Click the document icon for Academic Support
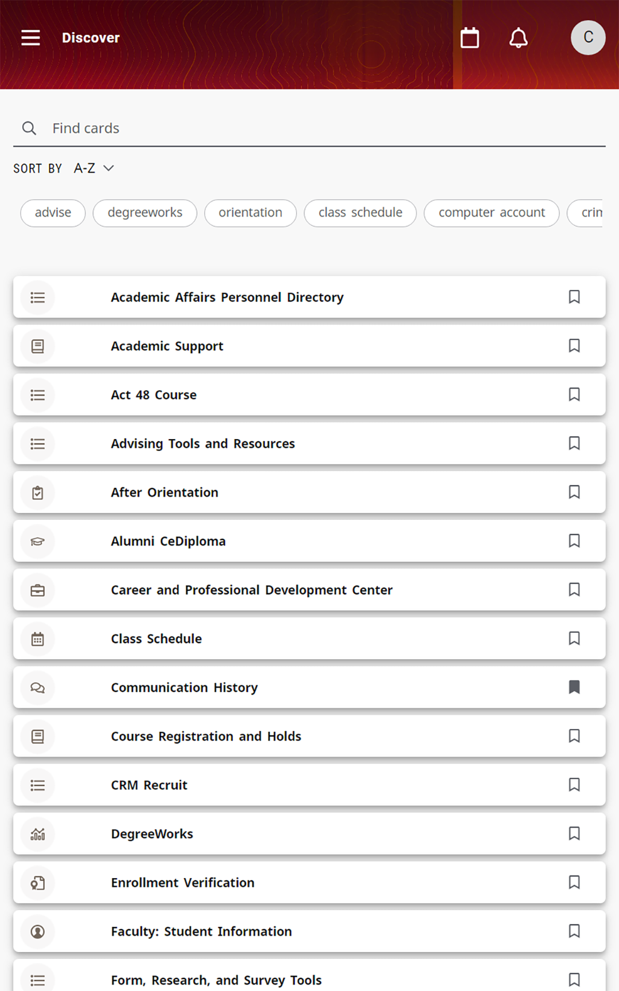The image size is (619, 991). click(x=38, y=346)
